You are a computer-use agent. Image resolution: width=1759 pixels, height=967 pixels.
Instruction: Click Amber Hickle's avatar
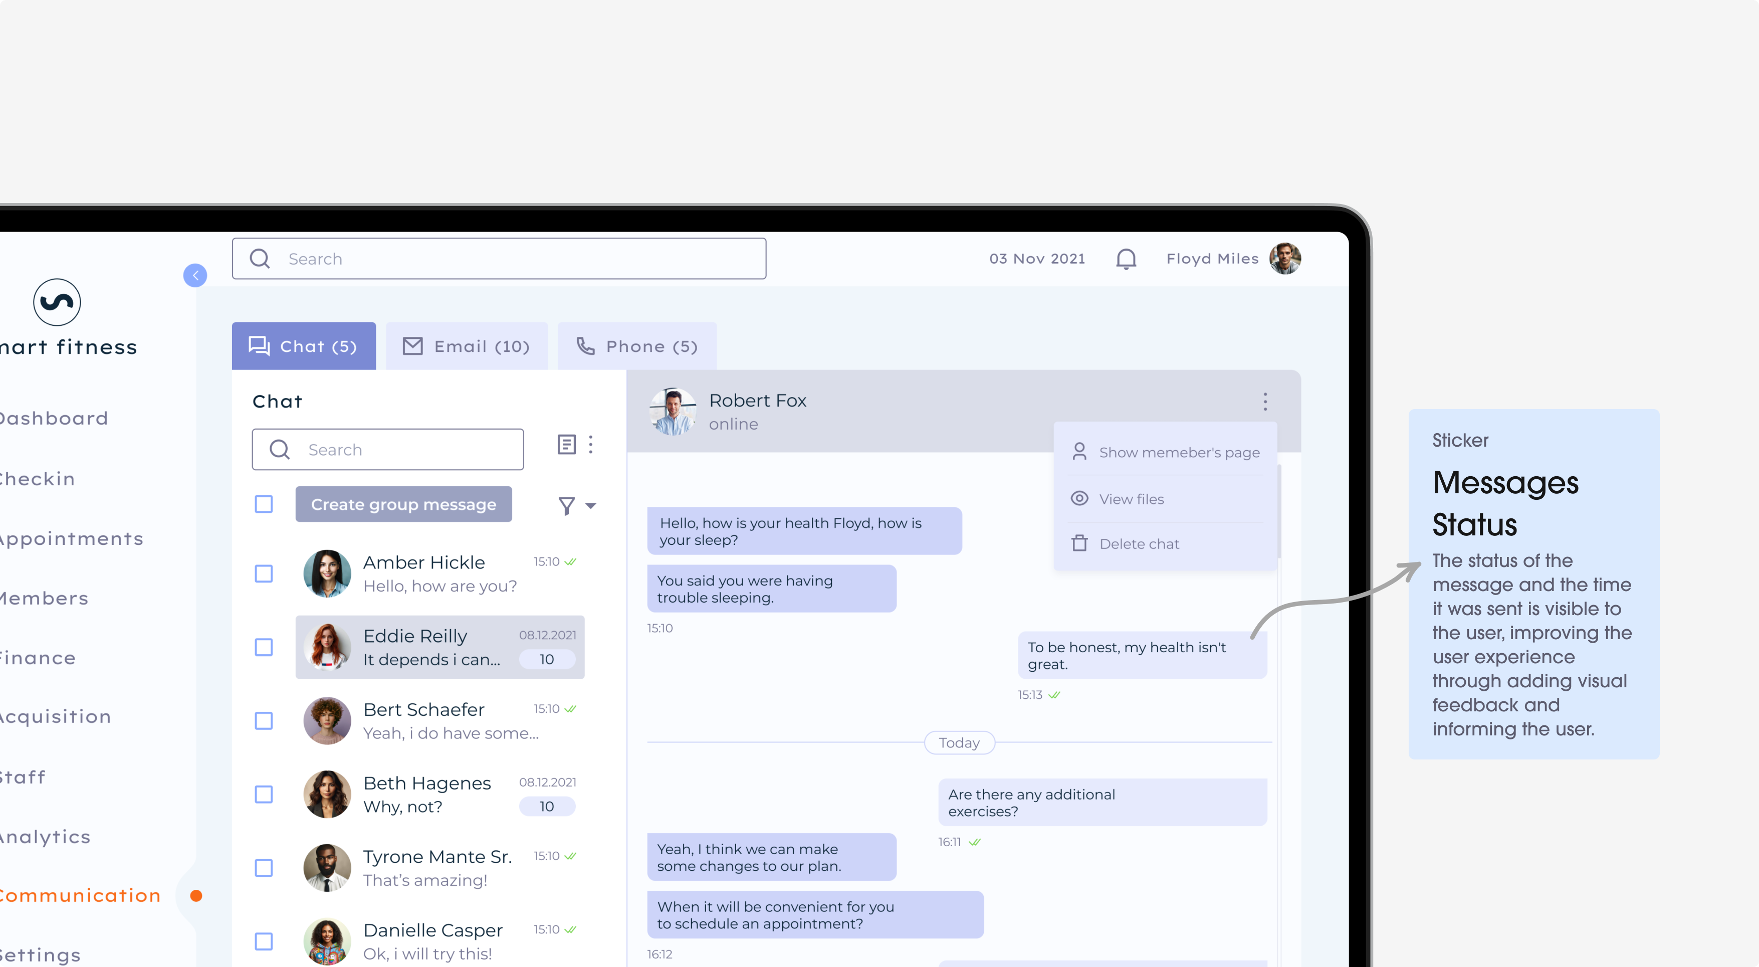327,573
